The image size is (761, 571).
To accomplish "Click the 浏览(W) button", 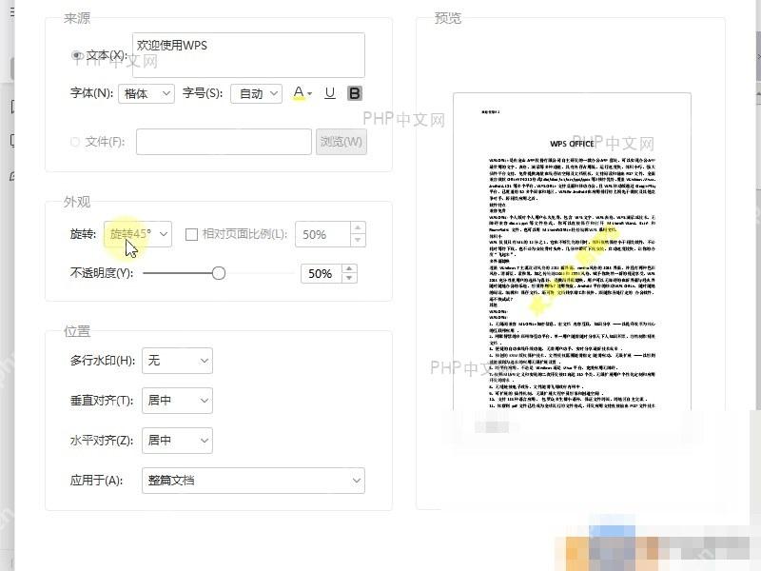I will pyautogui.click(x=341, y=142).
